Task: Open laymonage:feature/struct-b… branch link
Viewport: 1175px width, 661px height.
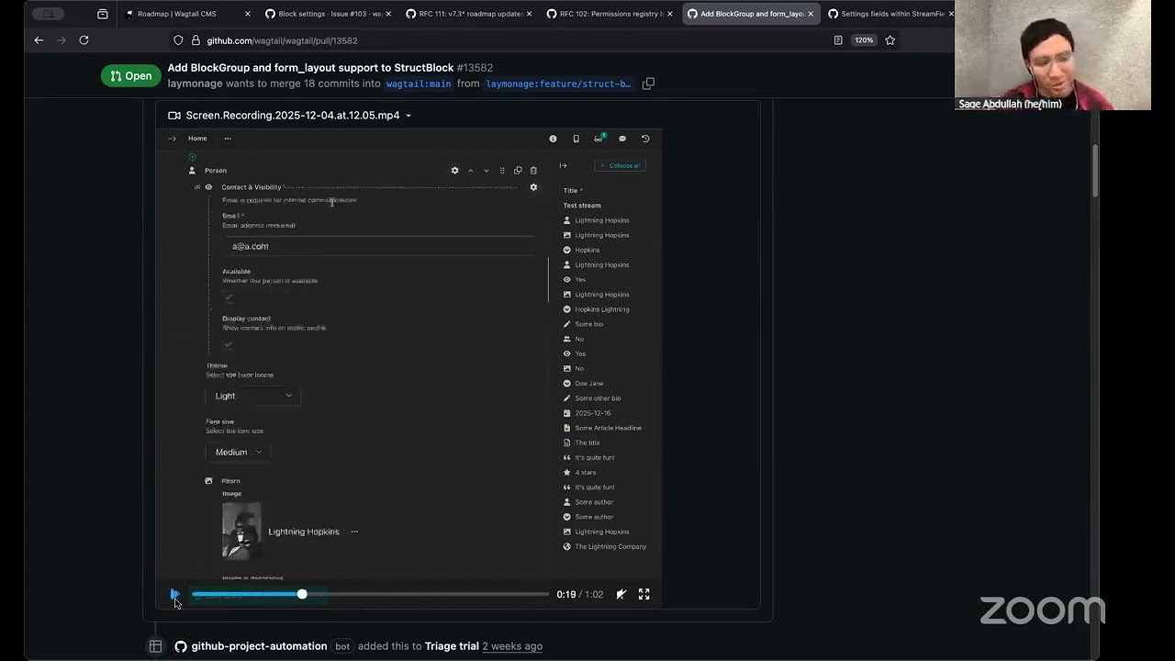Action: pos(558,84)
